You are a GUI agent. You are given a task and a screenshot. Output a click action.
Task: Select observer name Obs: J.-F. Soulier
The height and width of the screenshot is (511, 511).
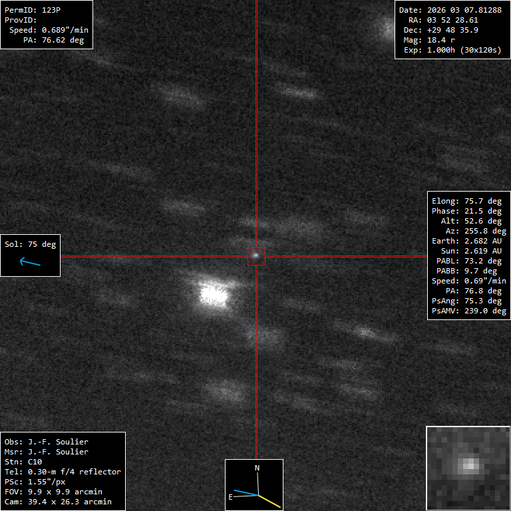pos(46,442)
